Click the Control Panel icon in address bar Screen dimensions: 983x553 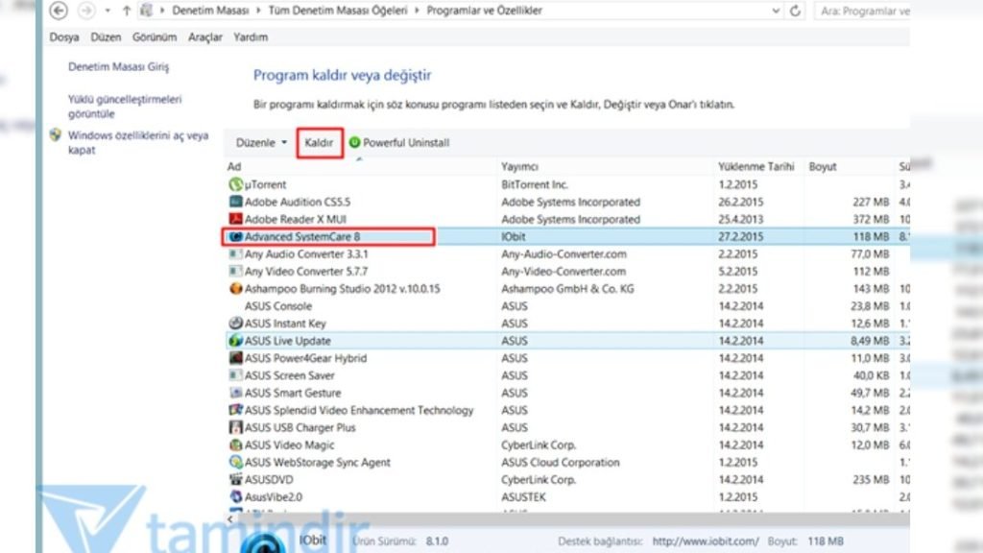click(x=147, y=10)
